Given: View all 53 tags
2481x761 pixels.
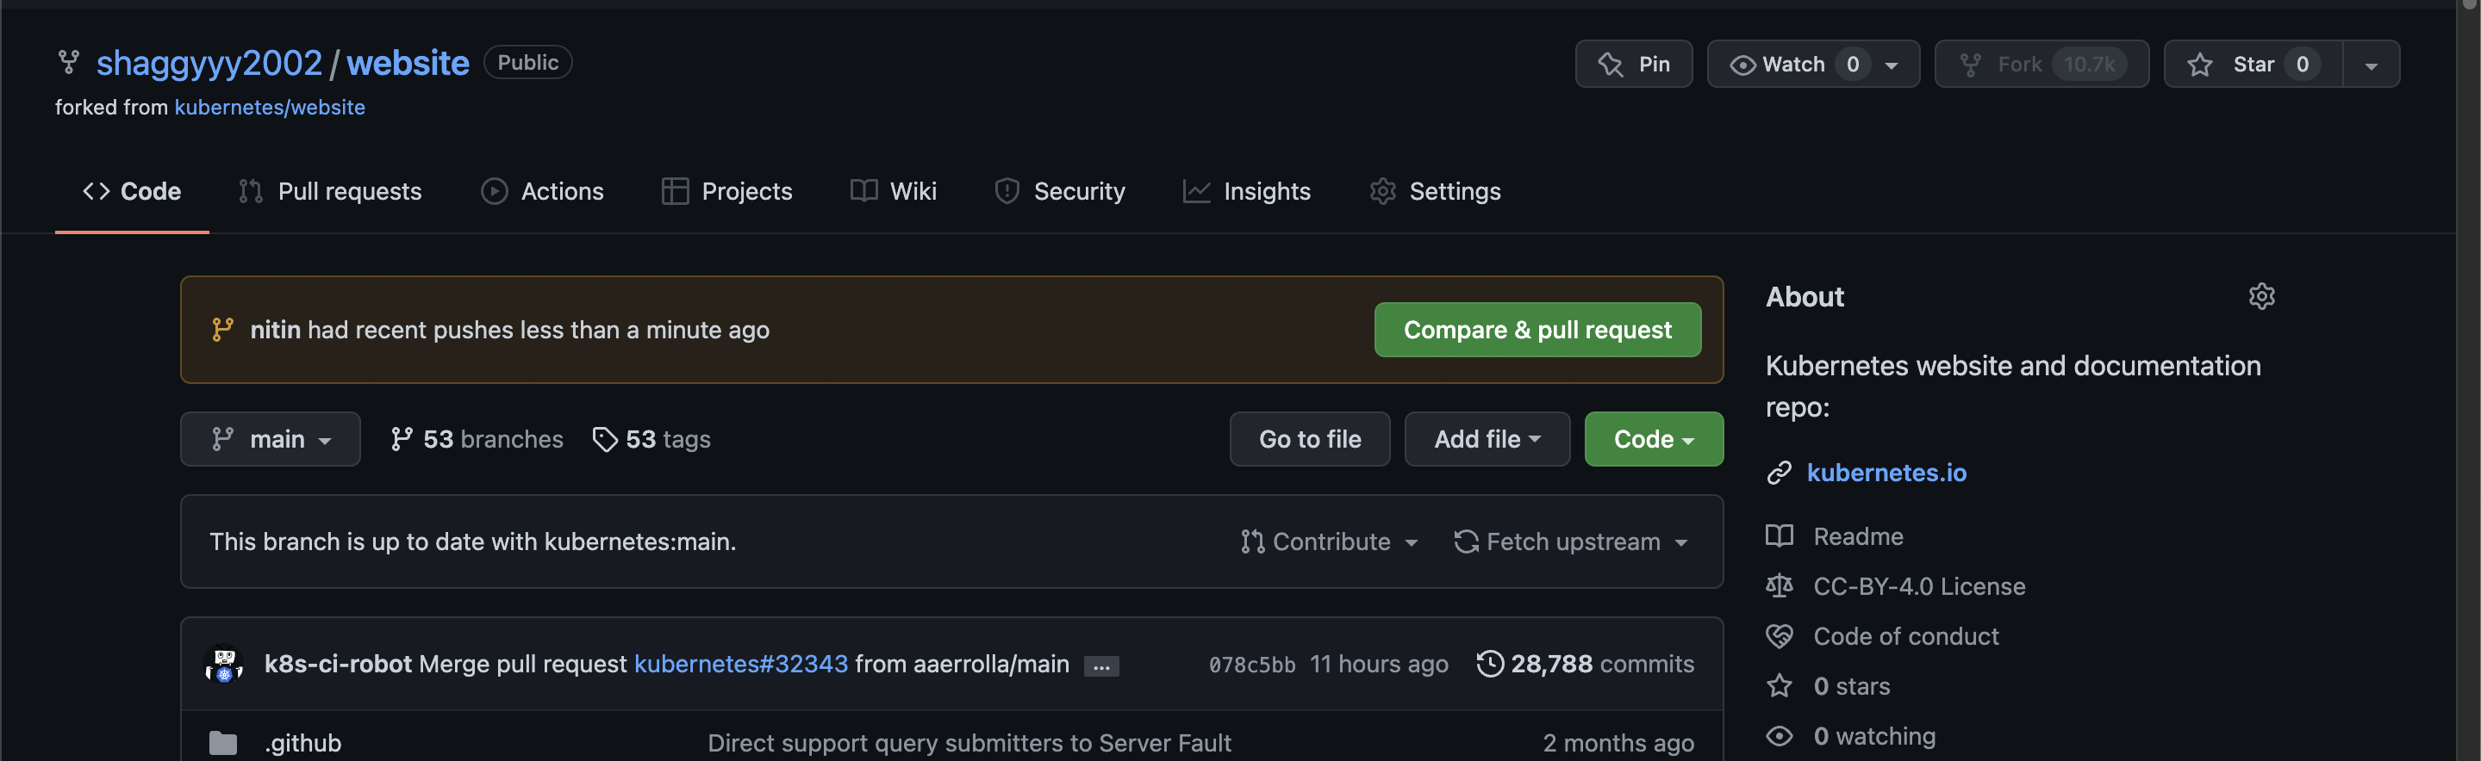Looking at the screenshot, I should coord(652,440).
